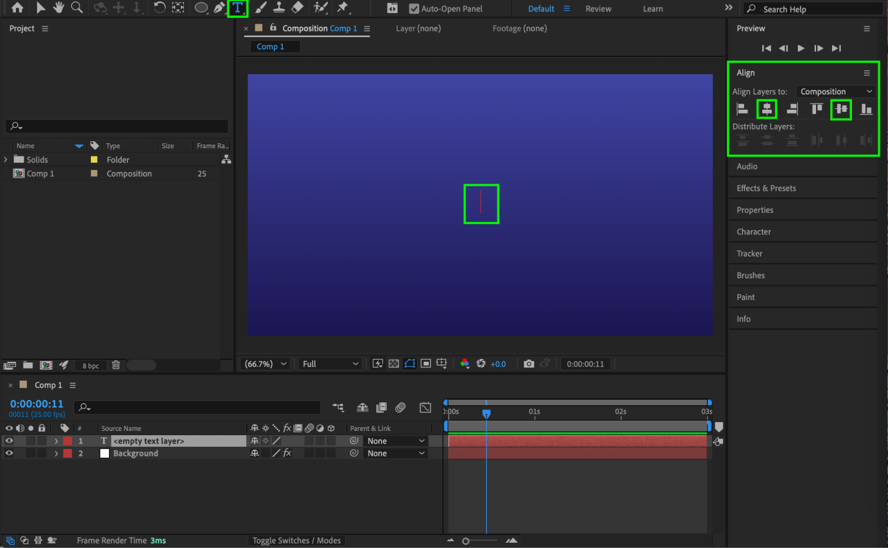This screenshot has width=888, height=548.
Task: Open the Properties panel
Action: [x=755, y=210]
